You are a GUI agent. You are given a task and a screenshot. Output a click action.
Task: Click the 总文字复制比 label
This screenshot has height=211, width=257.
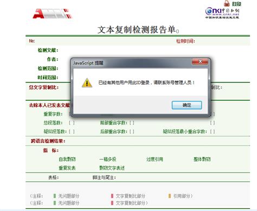click(44, 87)
